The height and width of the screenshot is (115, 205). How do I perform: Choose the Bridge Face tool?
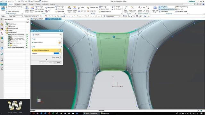click(x=50, y=8)
